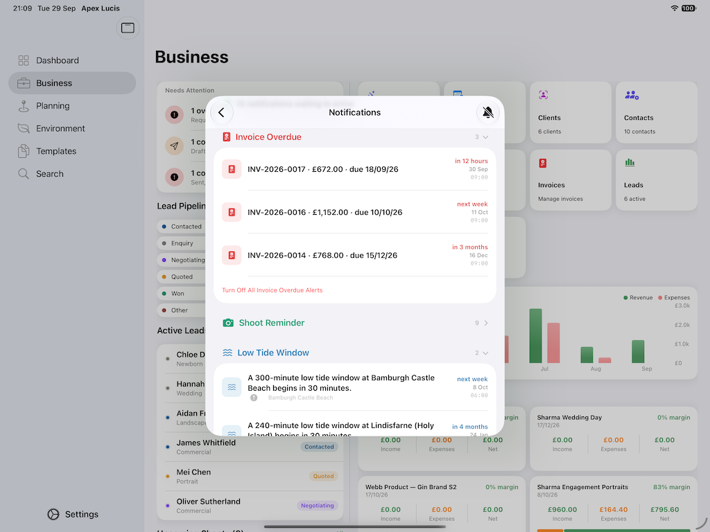Viewport: 710px width, 532px height.
Task: Open the INV-2026-0016 invoice icon
Action: (x=232, y=212)
